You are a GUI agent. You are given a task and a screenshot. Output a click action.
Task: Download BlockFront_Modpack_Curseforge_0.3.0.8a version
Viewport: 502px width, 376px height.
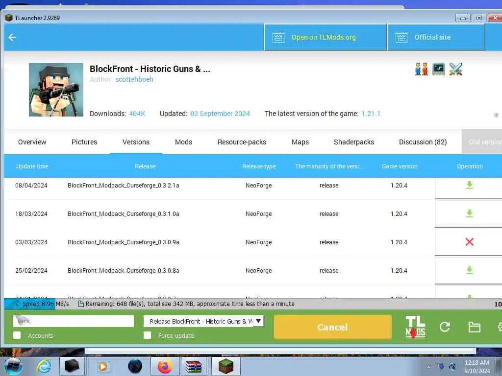pyautogui.click(x=469, y=270)
